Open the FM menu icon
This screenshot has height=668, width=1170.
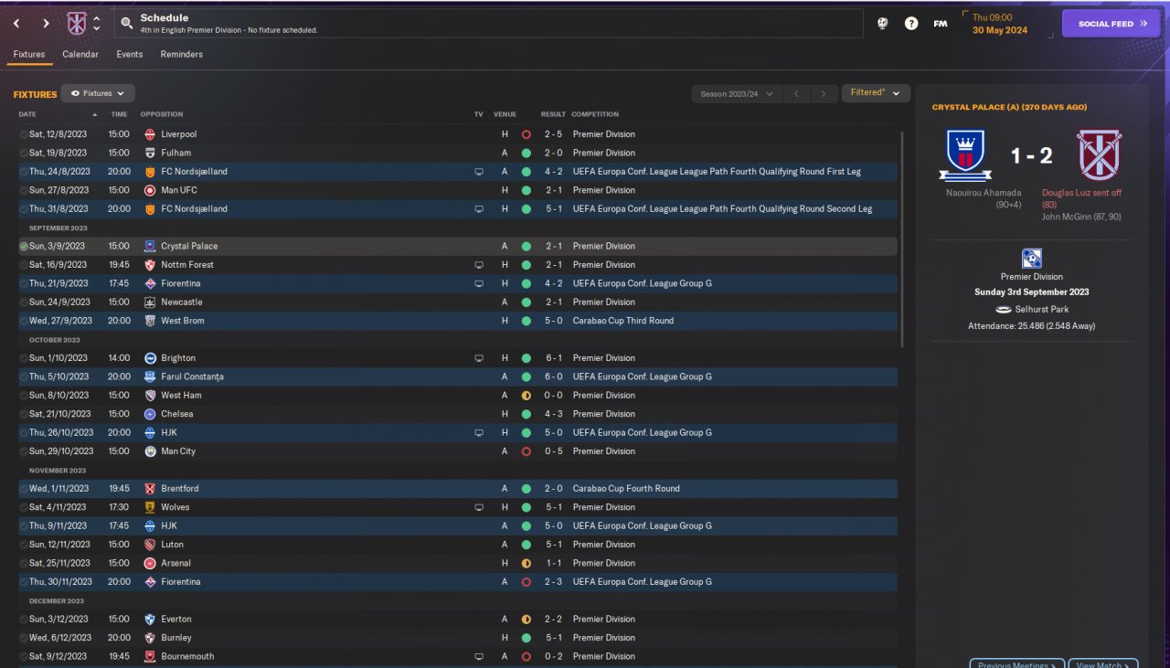click(x=940, y=24)
